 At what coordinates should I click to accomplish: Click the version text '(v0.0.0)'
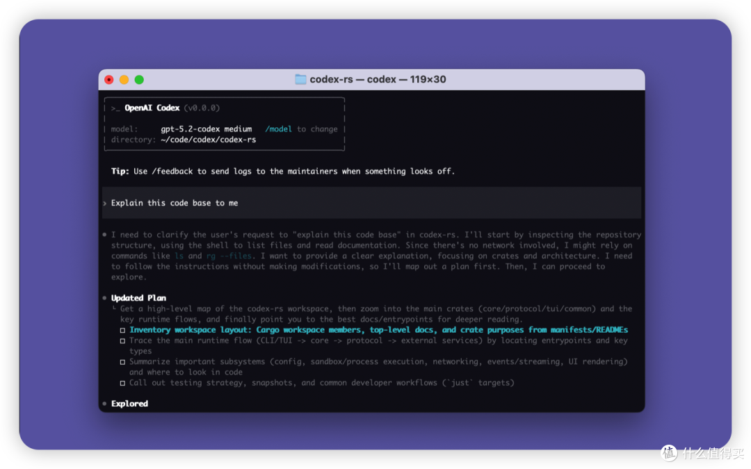pyautogui.click(x=202, y=108)
